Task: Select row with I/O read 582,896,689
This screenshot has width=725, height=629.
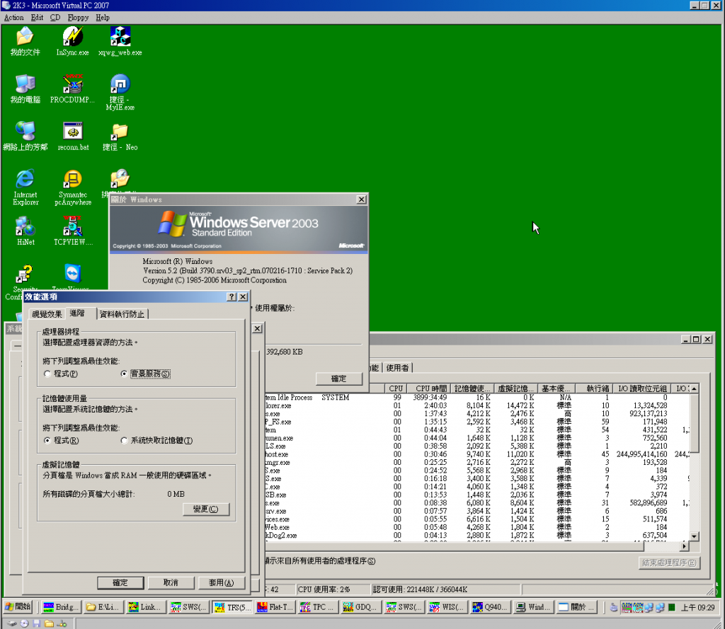Action: pos(477,503)
